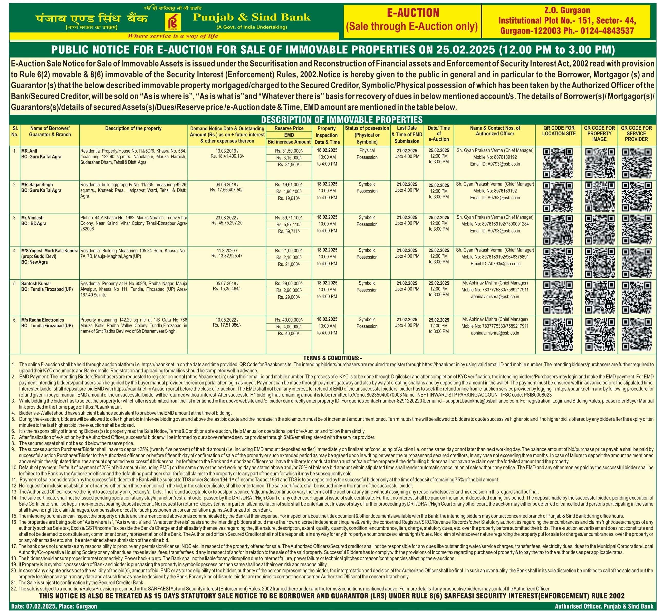Click reserve price 'Rs. 31,50,000/-'
This screenshot has width=663, height=611.
tap(289, 151)
